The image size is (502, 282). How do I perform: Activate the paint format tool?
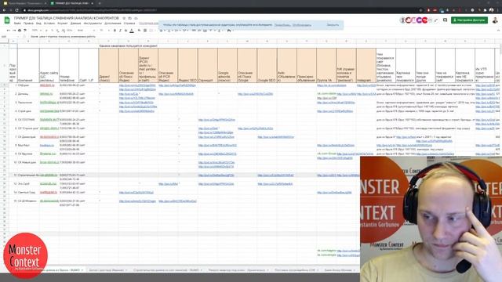pyautogui.click(x=25, y=31)
